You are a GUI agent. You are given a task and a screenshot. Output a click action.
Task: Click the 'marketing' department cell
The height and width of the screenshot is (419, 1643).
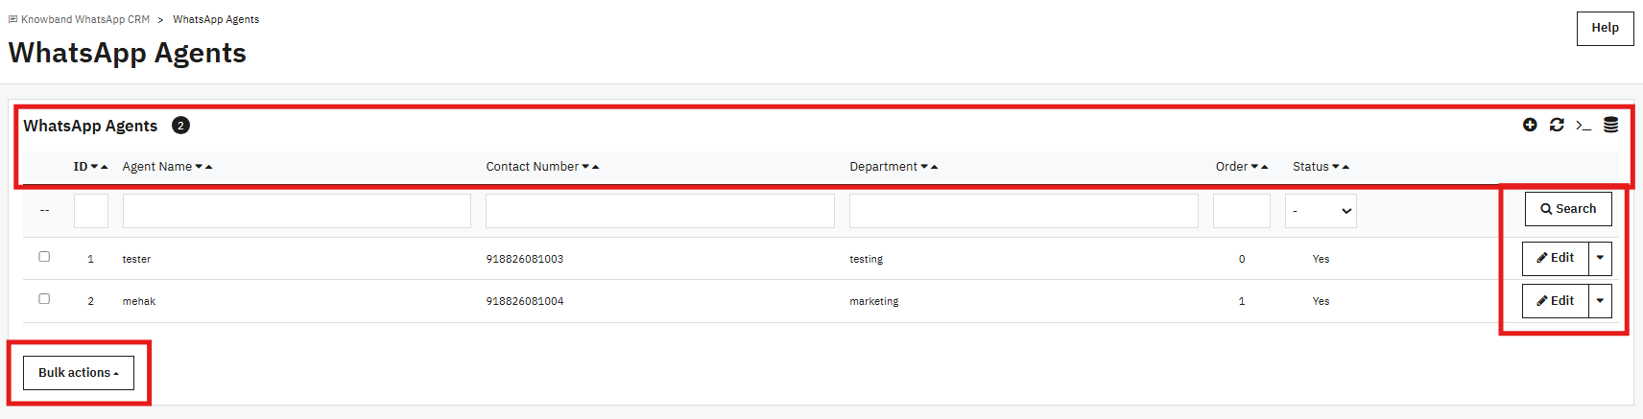coord(874,301)
